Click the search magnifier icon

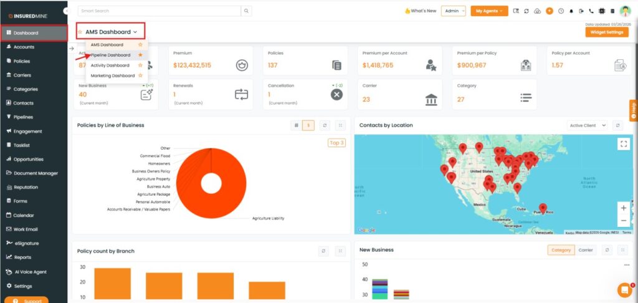pos(247,11)
